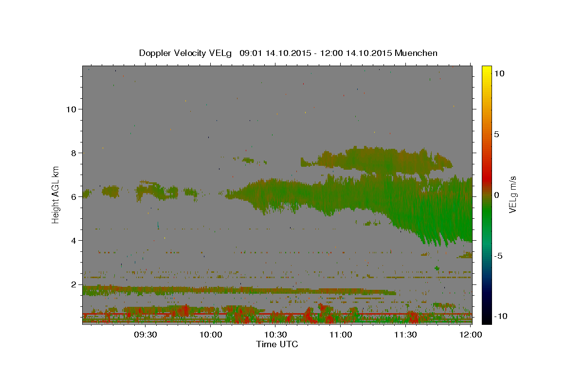This screenshot has height=389, width=584.
Task: Click the 11:30 time tick label
Action: pyautogui.click(x=405, y=335)
